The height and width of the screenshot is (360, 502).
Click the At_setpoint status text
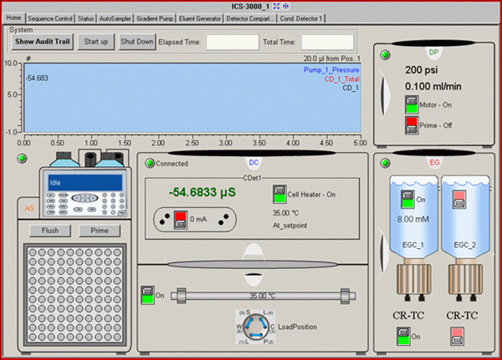tap(289, 226)
